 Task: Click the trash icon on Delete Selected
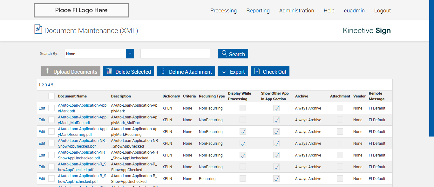109,71
